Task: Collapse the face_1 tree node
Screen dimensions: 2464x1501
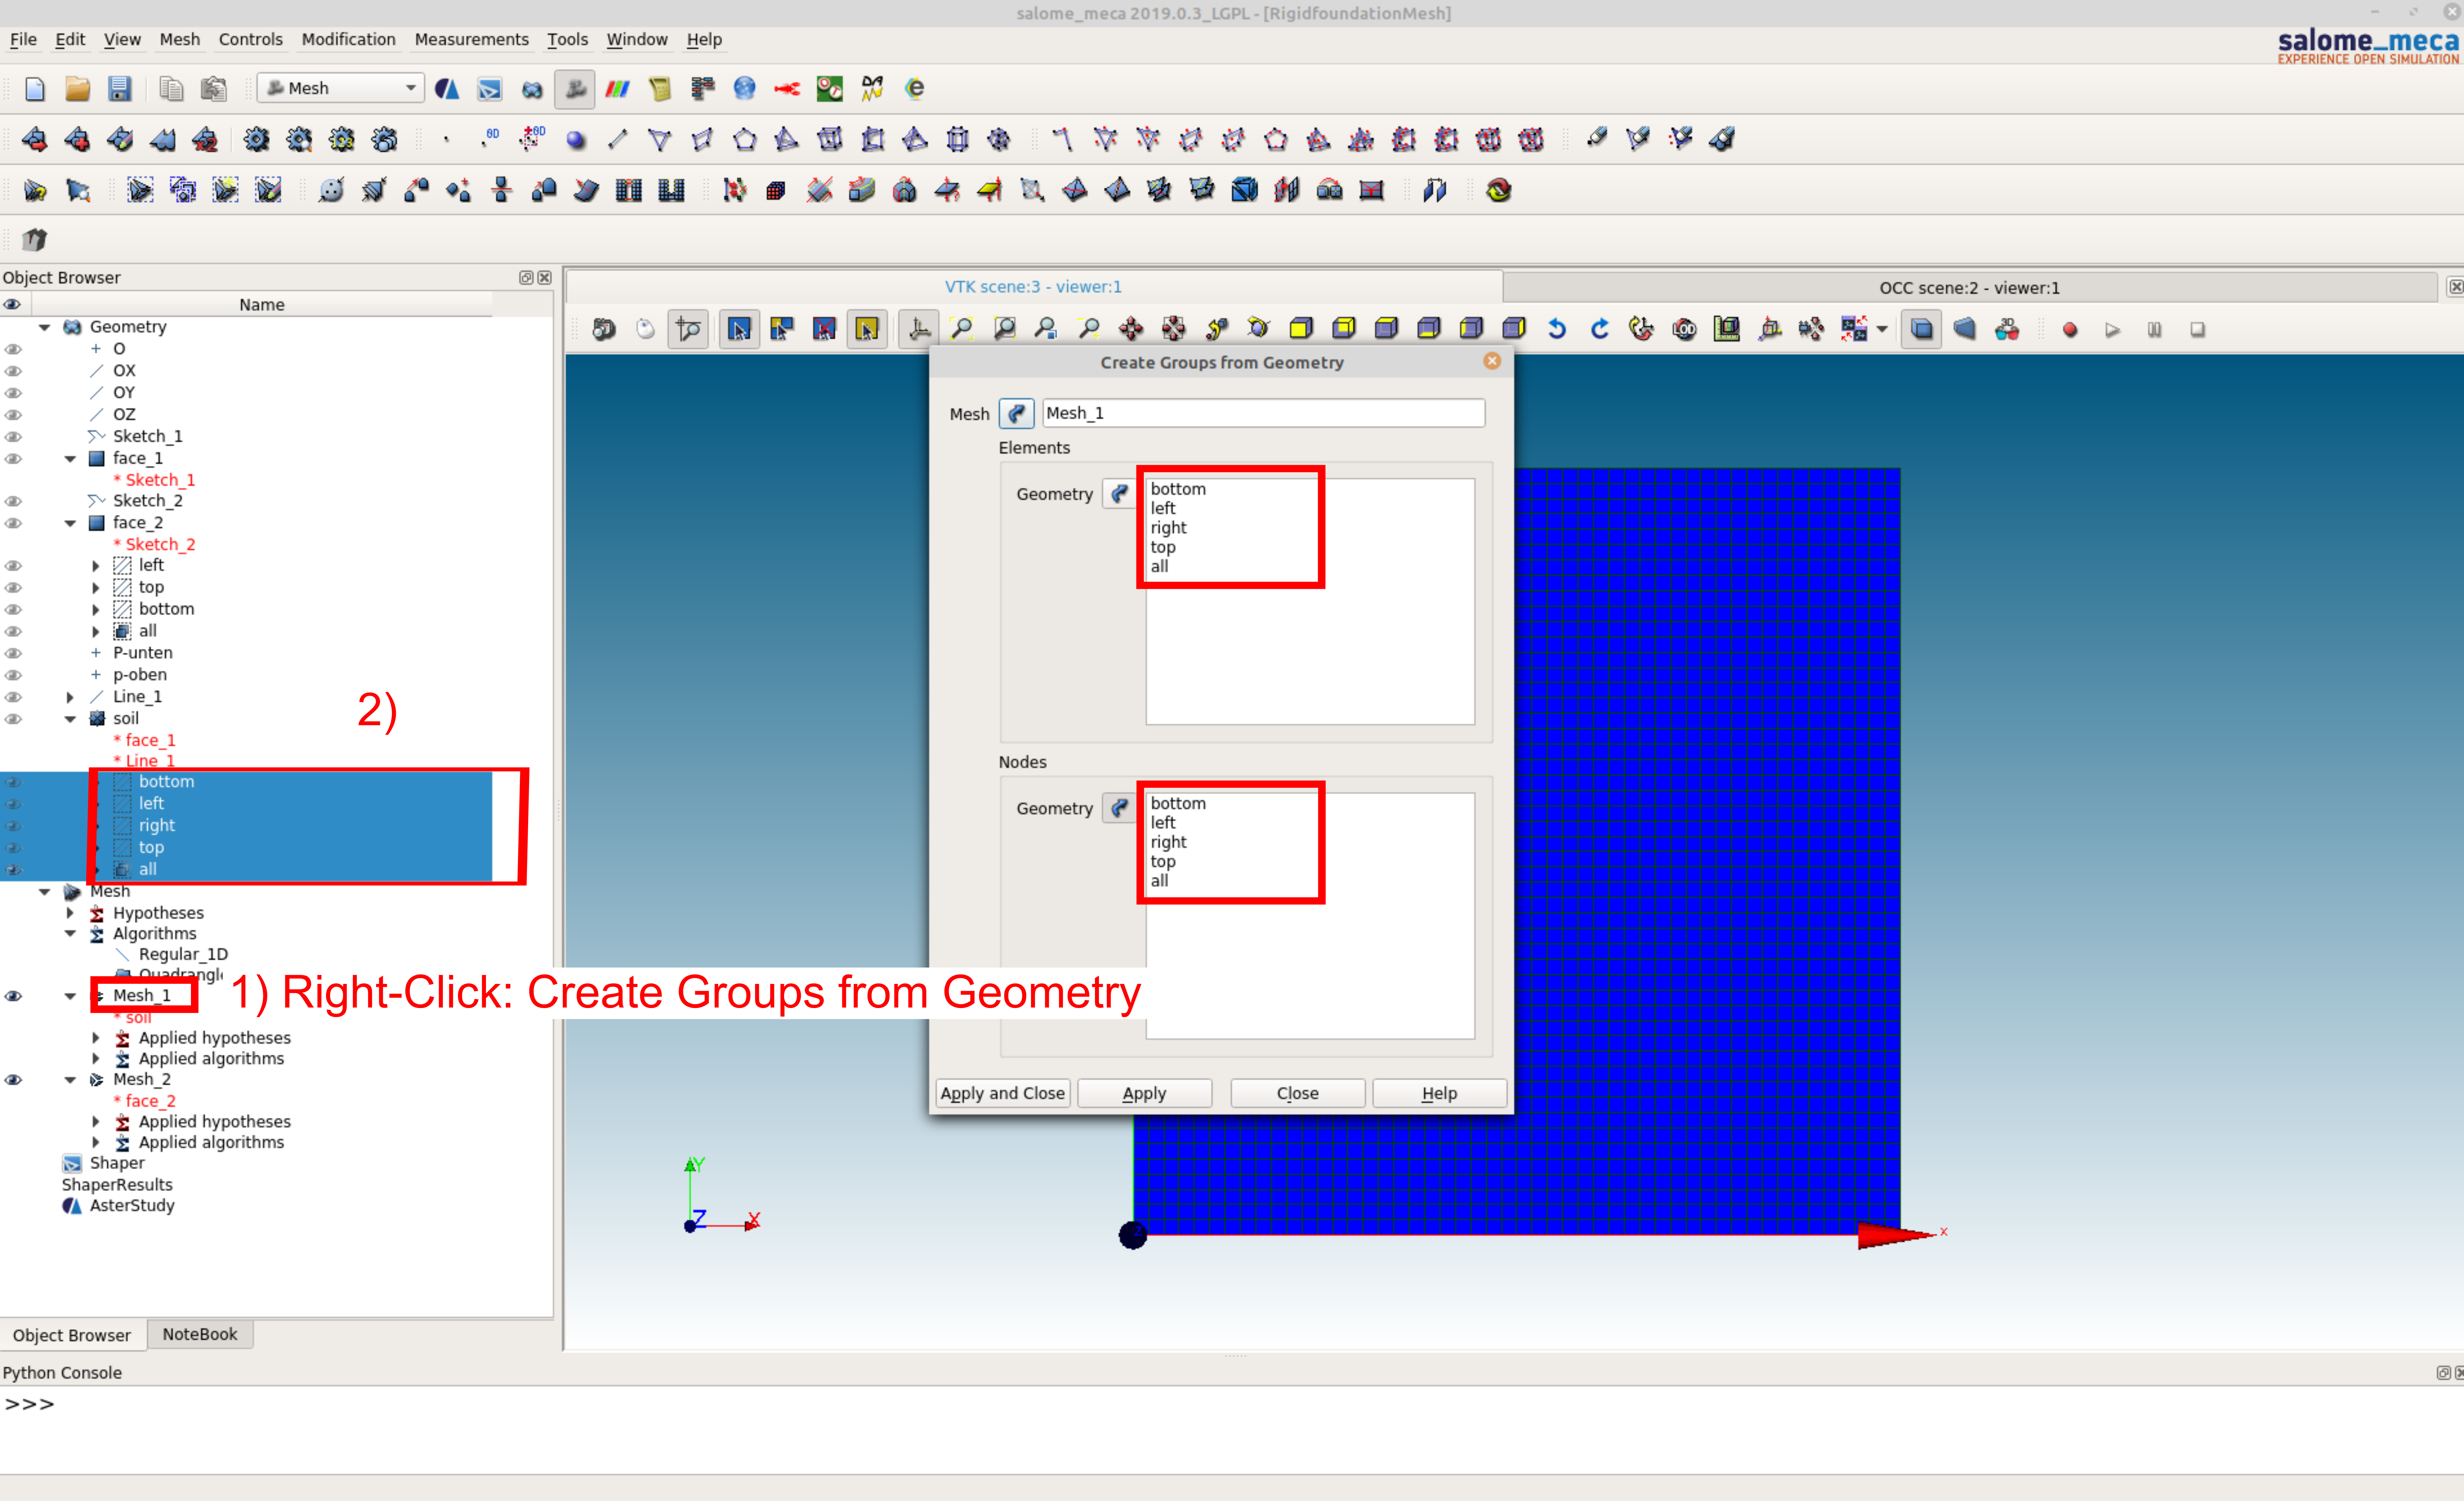Action: point(70,459)
